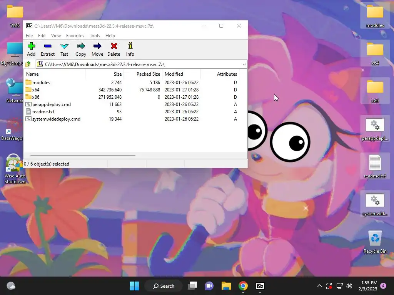This screenshot has width=394, height=295.
Task: Select readme.txt file on the desktop
Action: click(x=375, y=167)
